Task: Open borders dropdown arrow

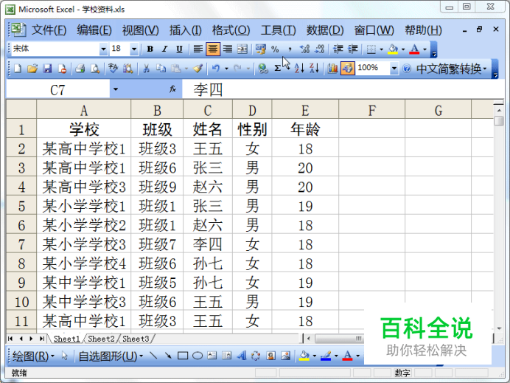Action: point(382,49)
